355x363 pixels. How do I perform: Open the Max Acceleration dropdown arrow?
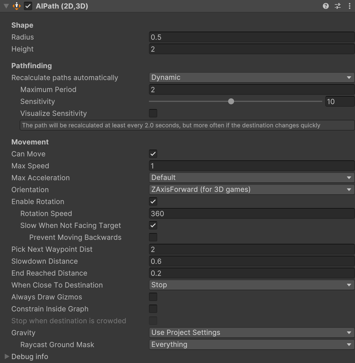[x=349, y=178]
